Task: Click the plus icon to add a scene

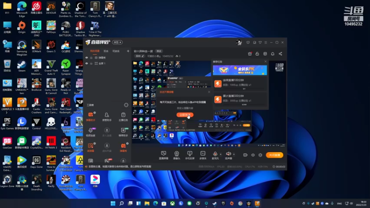Action: (x=128, y=51)
